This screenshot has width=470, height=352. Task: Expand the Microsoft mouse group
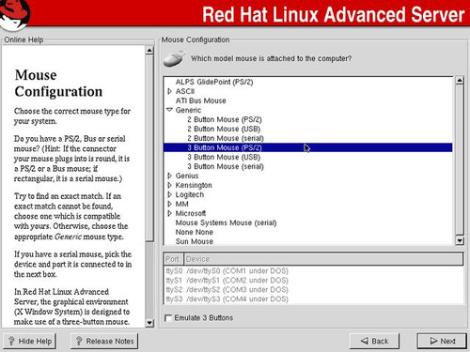(x=169, y=213)
